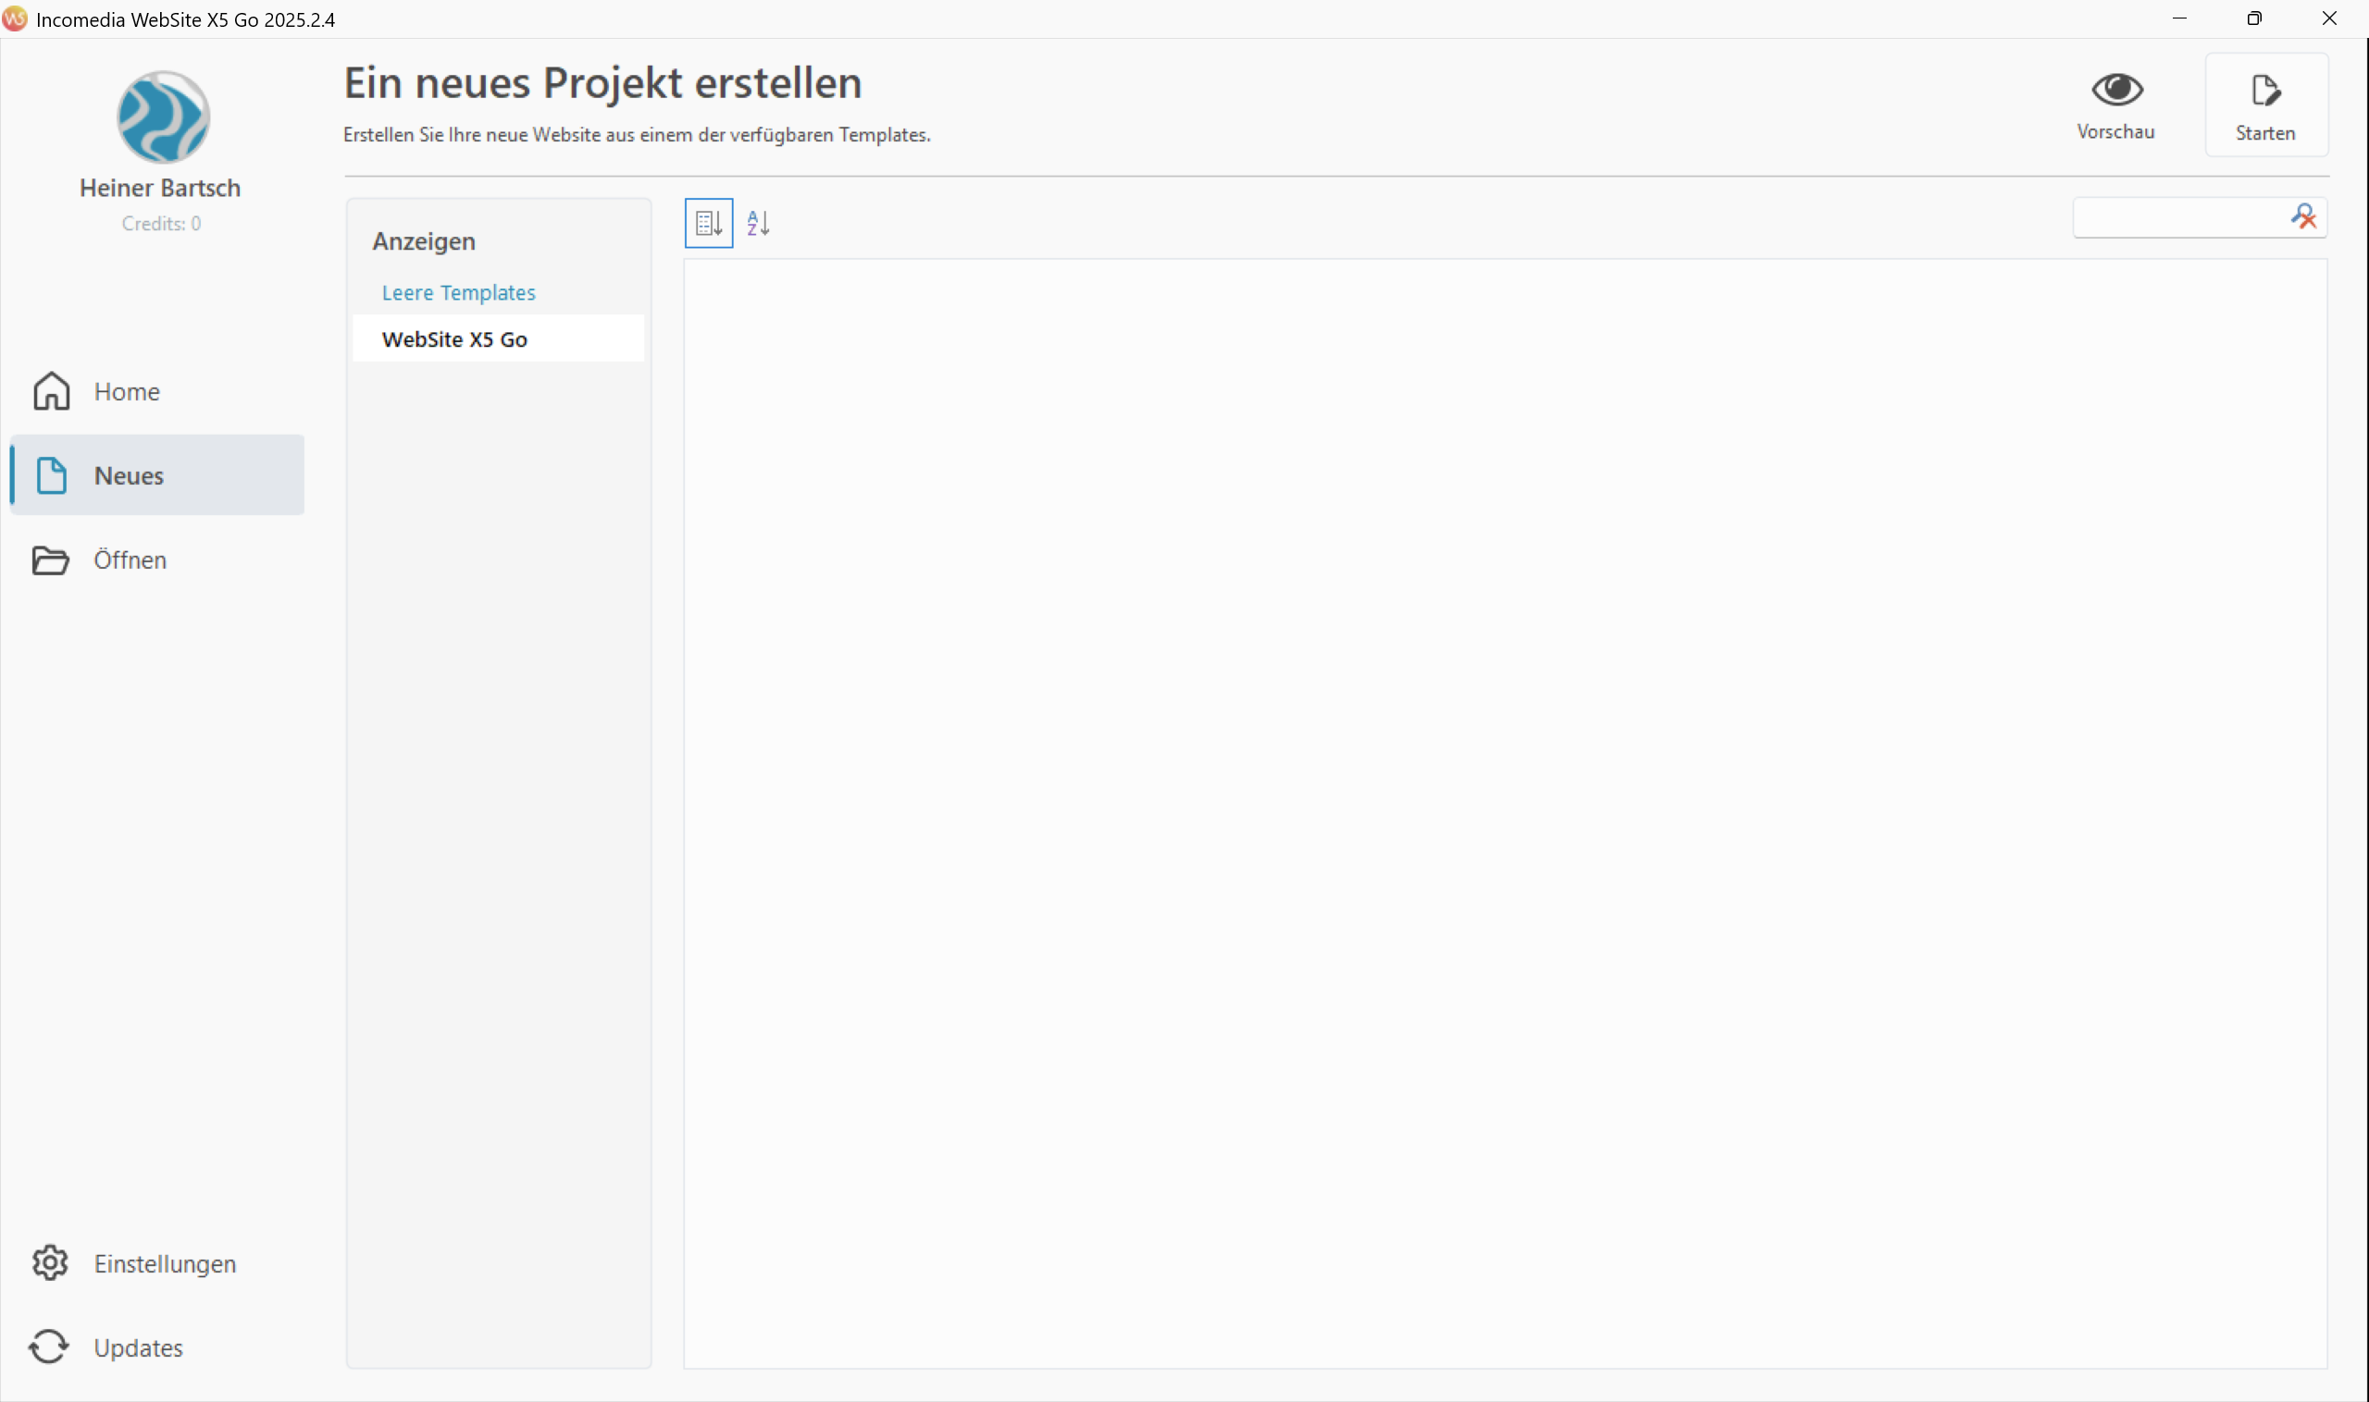Toggle sort templates by category order

[x=708, y=223]
